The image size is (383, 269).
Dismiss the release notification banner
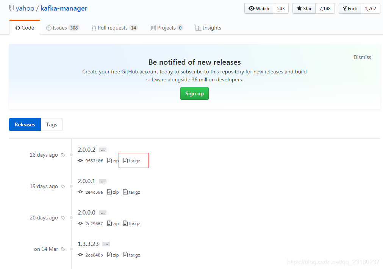click(x=362, y=57)
